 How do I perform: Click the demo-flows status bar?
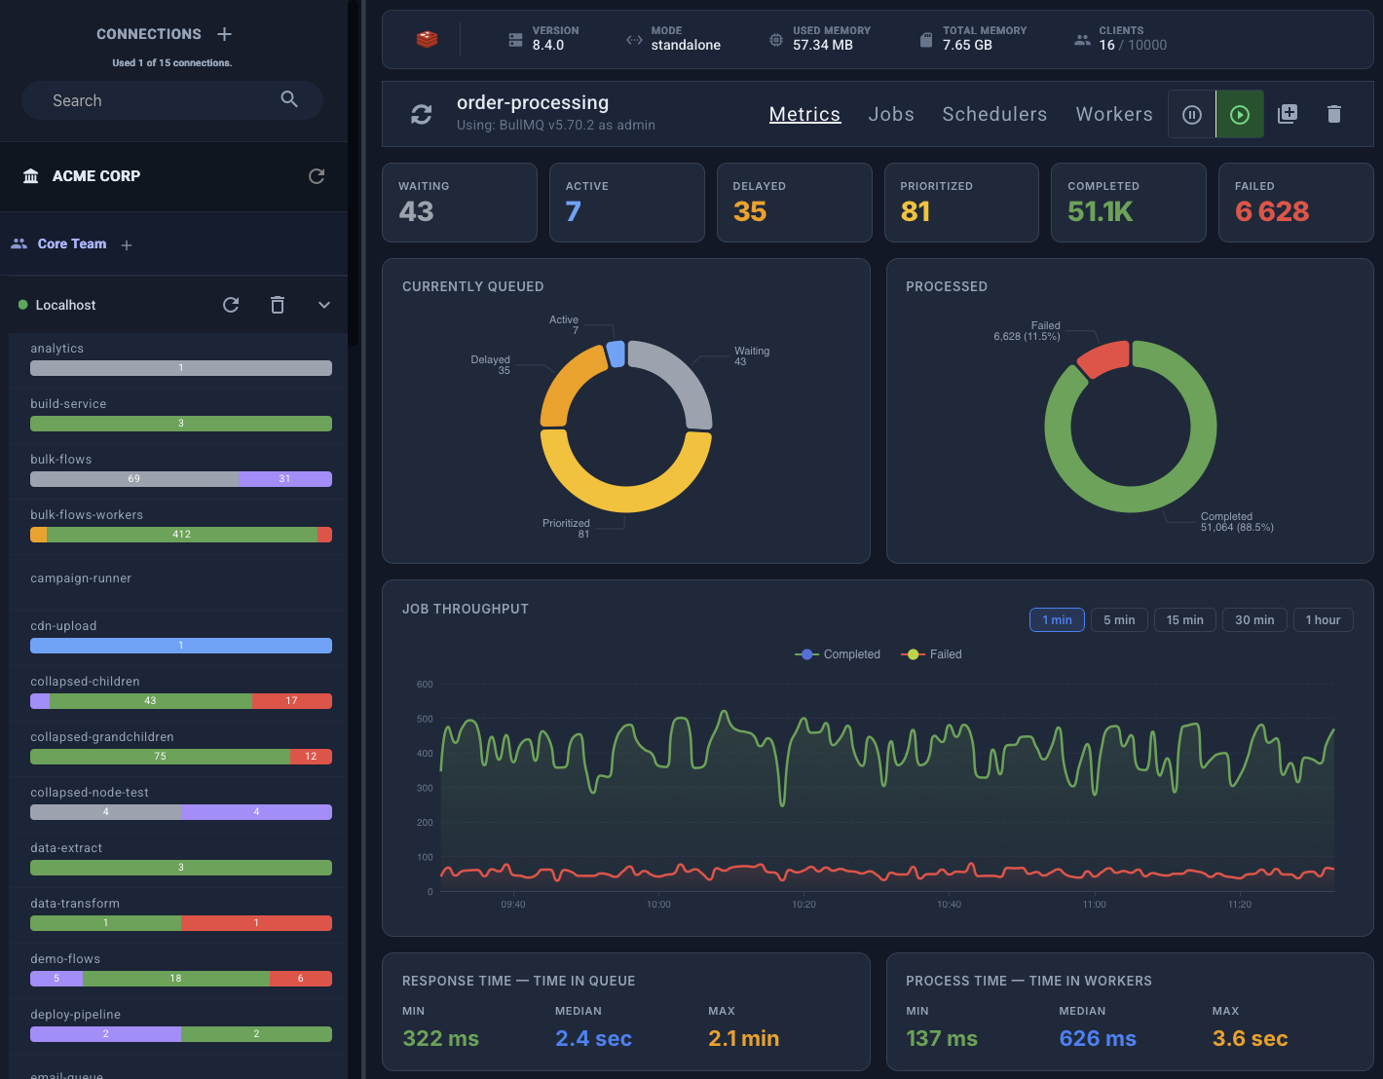pos(181,979)
